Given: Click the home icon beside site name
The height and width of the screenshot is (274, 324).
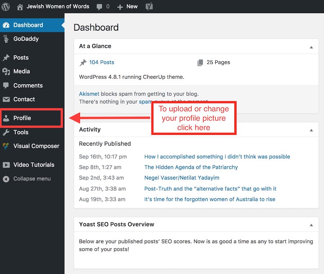Looking at the screenshot, I should [x=20, y=7].
